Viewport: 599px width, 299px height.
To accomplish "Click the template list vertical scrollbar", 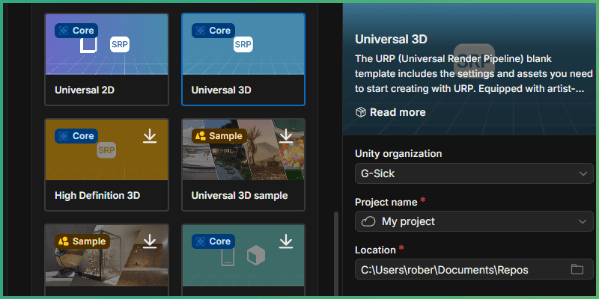I will point(335,254).
